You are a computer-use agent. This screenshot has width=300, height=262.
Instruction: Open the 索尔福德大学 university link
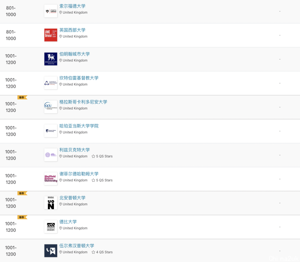[72, 6]
